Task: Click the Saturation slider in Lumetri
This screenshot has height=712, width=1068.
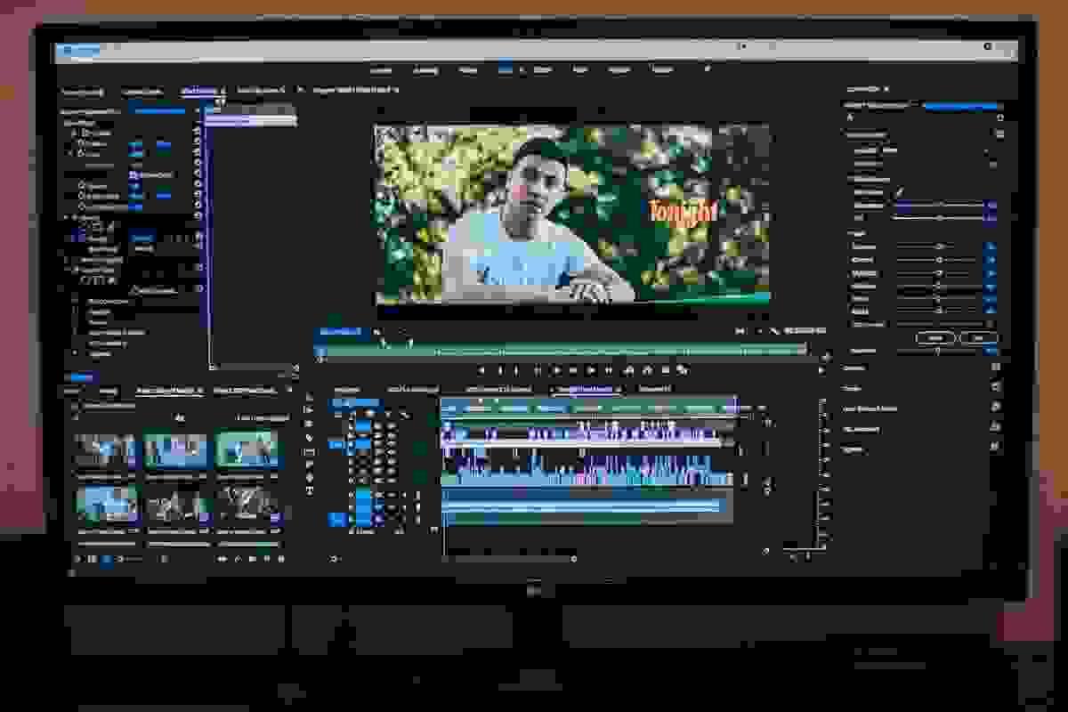Action: (x=936, y=351)
